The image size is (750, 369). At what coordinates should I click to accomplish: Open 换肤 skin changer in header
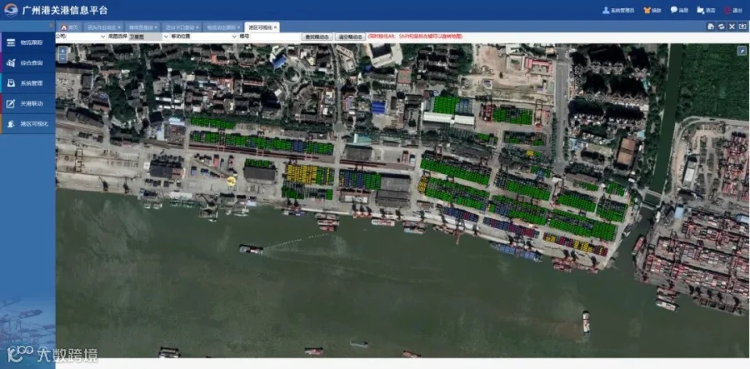652,10
